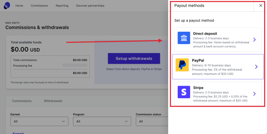Screen dimensions: 267x134
Task: Expand the Earned filter dropdown
Action: (39, 121)
